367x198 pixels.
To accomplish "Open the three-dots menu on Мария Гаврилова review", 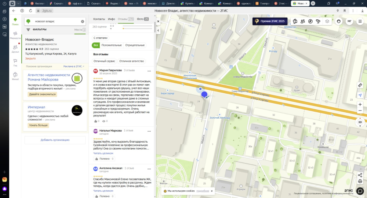I will point(149,71).
